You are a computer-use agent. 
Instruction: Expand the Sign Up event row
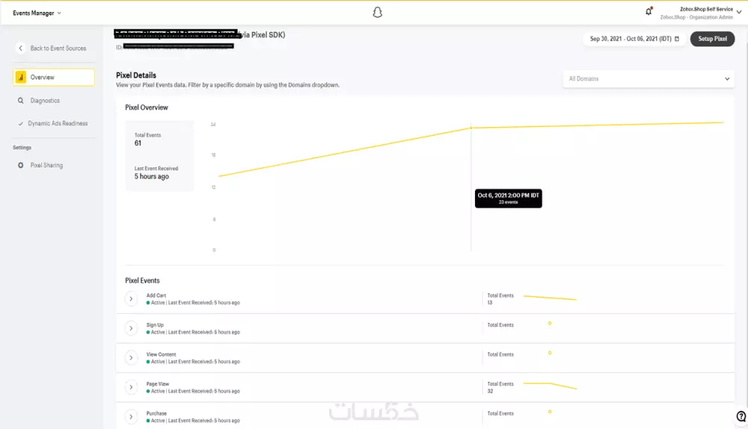coord(131,328)
